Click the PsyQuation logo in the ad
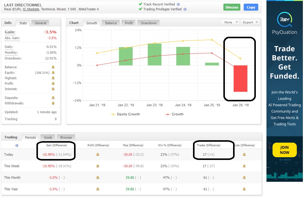This screenshot has width=305, height=200. (284, 19)
